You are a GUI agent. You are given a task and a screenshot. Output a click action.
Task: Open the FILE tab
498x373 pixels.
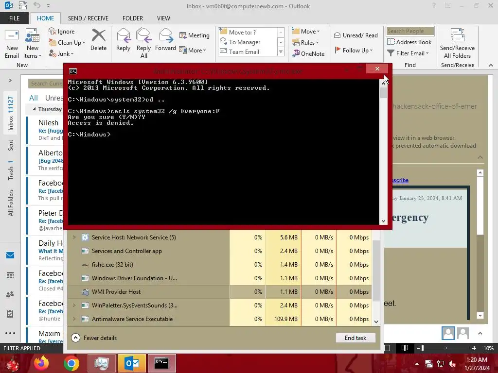coord(14,18)
